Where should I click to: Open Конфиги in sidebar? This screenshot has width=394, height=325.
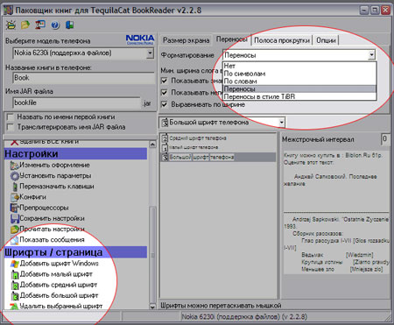click(32, 197)
